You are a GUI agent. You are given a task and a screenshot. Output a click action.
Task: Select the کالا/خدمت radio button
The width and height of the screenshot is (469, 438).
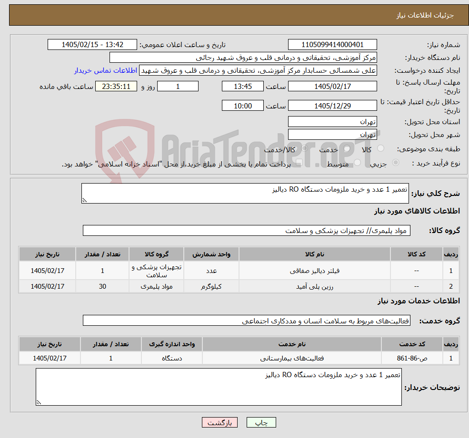click(304, 148)
